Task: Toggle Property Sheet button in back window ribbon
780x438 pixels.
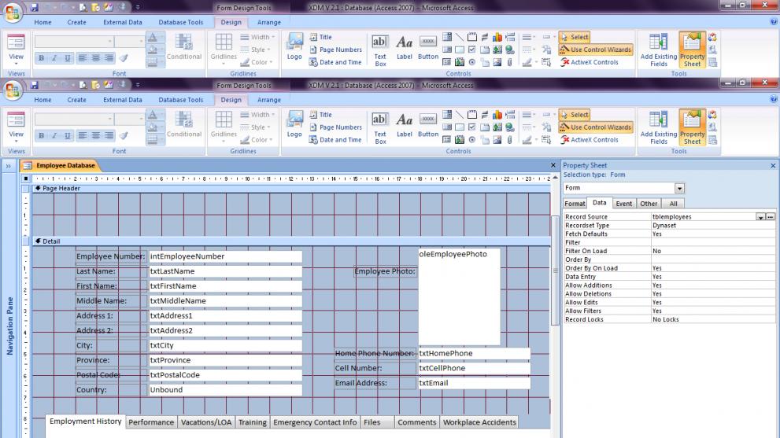Action: click(x=692, y=50)
